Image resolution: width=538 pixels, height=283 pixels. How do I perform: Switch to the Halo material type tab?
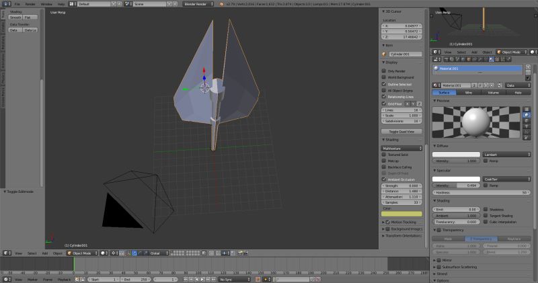pyautogui.click(x=518, y=93)
